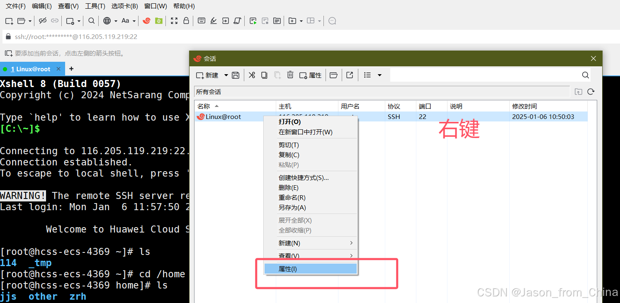Open the 编辑(E) menu
Viewport: 620px width, 303px height.
[x=42, y=6]
